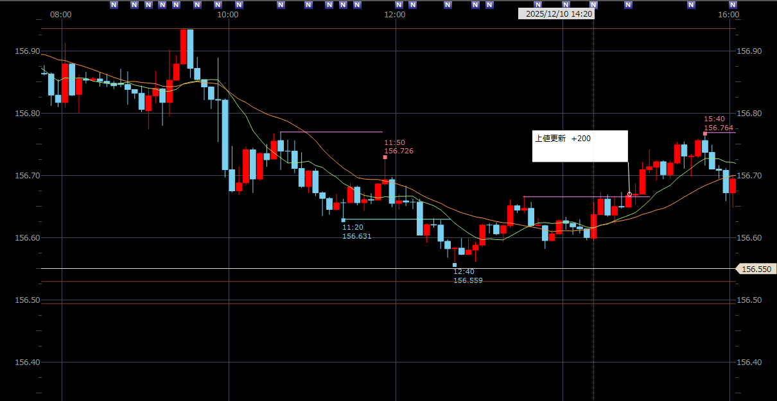Click the 2025/12/10 14:20 date tooltip

(555, 14)
